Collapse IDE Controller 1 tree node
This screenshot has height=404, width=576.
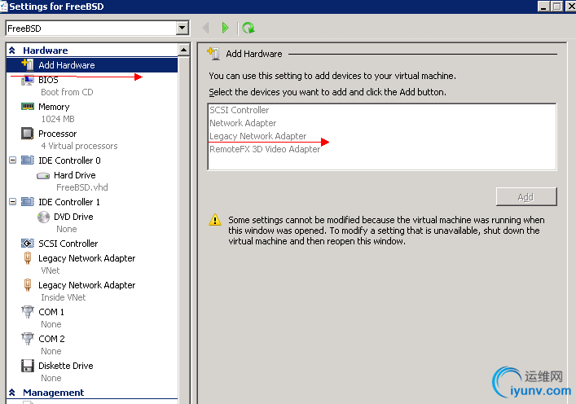12,202
